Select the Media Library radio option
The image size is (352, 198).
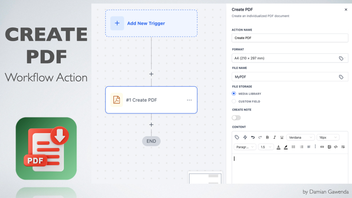point(234,94)
